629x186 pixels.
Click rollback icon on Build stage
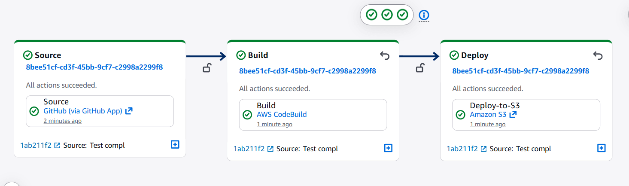tap(385, 55)
